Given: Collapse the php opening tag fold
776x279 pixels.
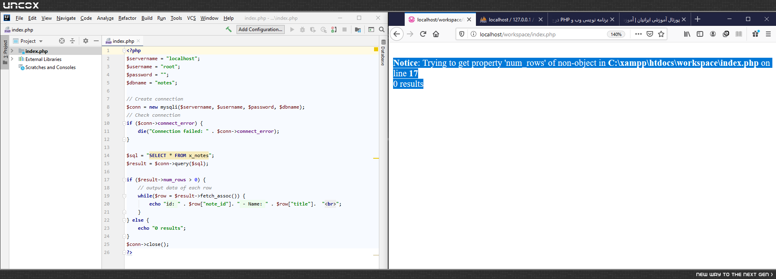Looking at the screenshot, I should [124, 50].
